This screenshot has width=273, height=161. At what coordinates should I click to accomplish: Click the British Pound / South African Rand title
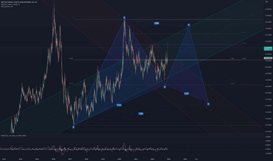(19, 2)
